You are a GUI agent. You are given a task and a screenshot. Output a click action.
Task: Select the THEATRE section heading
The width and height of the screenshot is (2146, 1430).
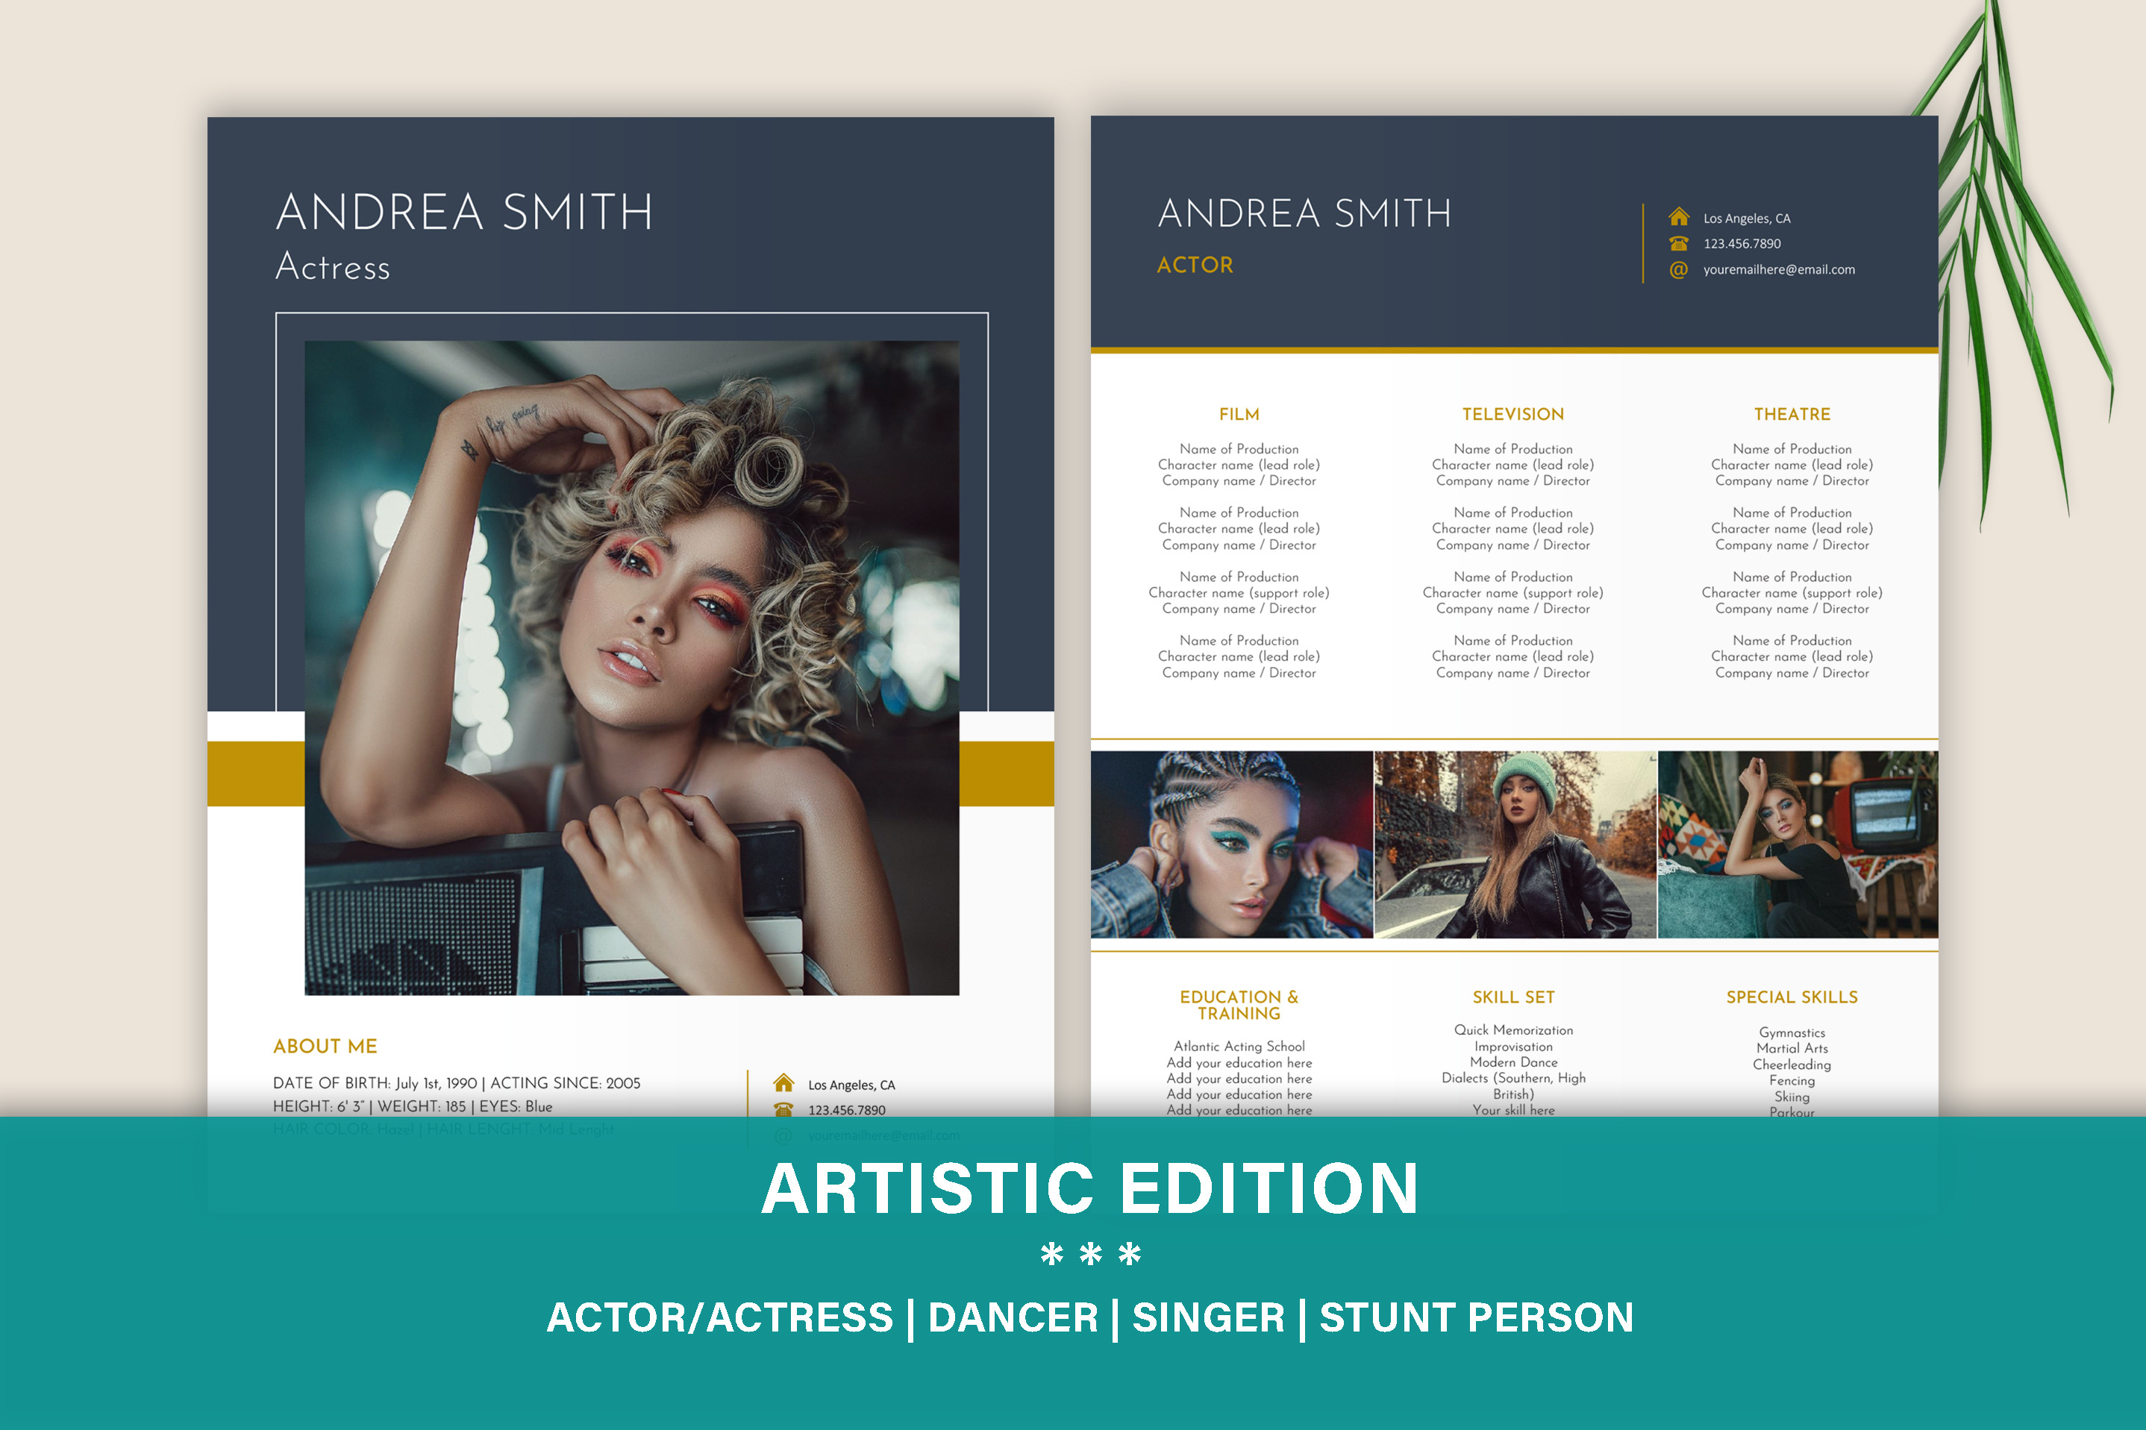coord(1792,414)
